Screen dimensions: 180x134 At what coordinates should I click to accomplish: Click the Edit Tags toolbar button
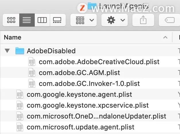(x=169, y=20)
